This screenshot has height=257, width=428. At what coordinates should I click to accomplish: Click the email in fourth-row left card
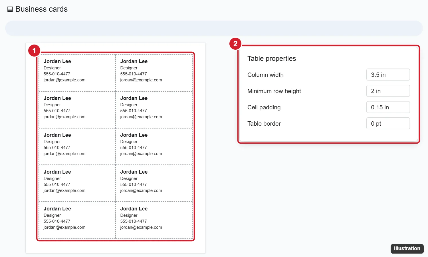[x=64, y=190]
